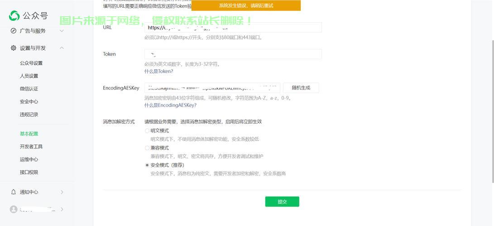Select the 兼容模式 radio button

tap(147, 148)
